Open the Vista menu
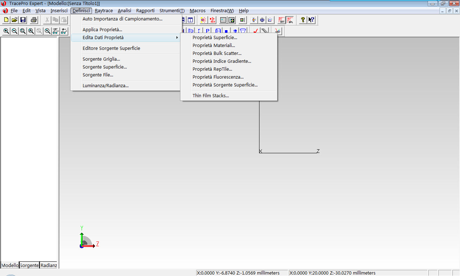This screenshot has width=460, height=276. 41,11
